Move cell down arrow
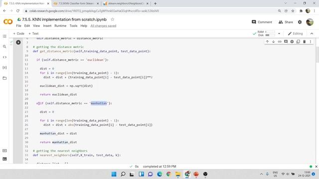The width and height of the screenshot is (319, 179). [274, 42]
